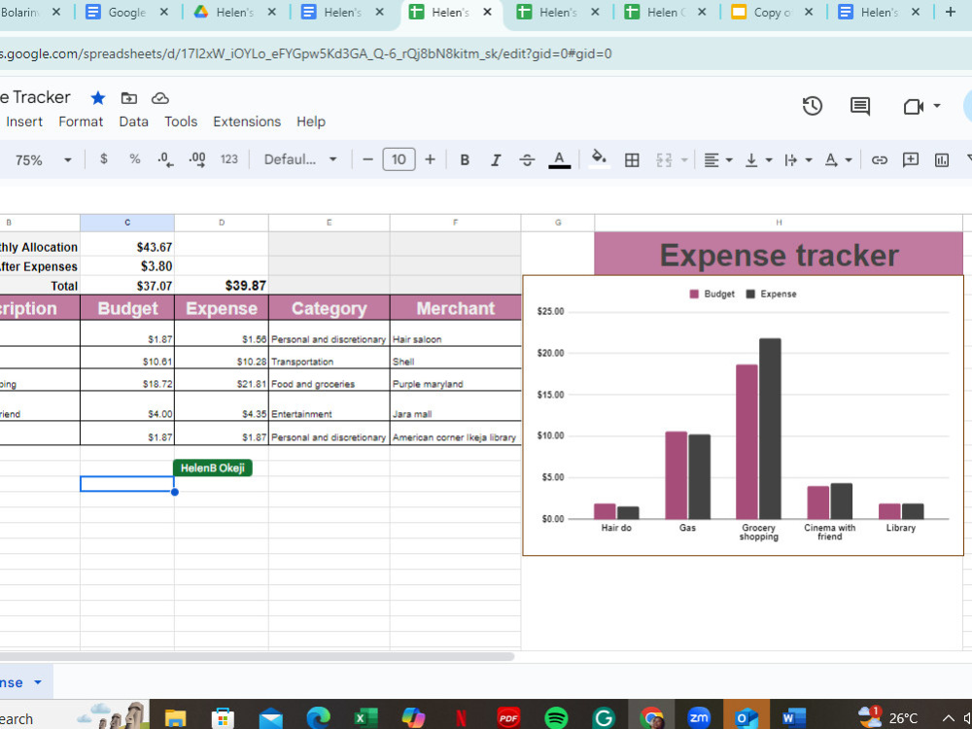Screen dimensions: 972x729
Task: Open the Data menu
Action: (133, 121)
